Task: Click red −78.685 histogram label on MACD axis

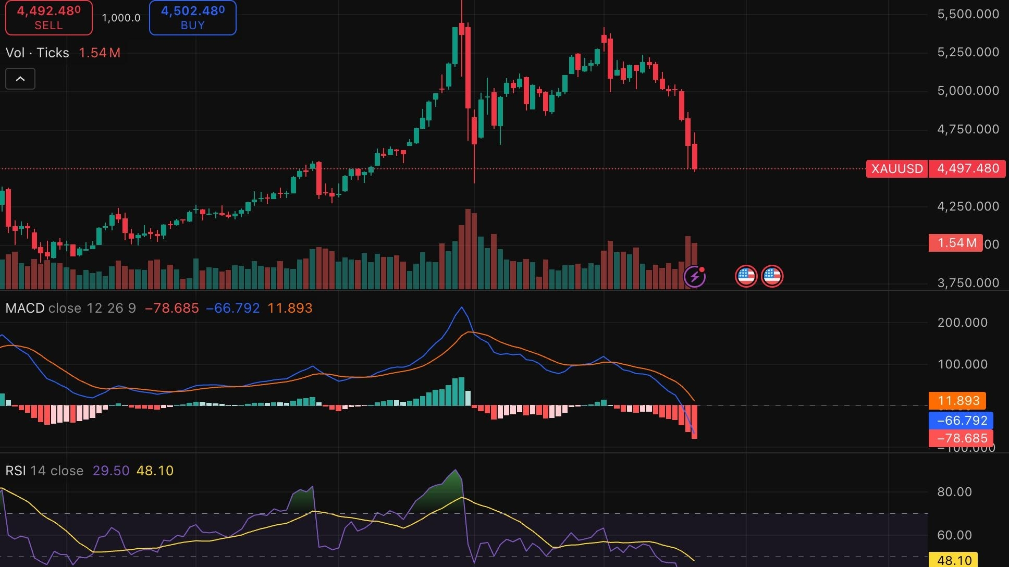Action: tap(962, 438)
